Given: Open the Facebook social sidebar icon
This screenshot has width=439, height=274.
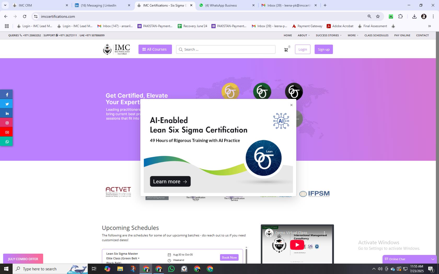Looking at the screenshot, I should click(7, 95).
